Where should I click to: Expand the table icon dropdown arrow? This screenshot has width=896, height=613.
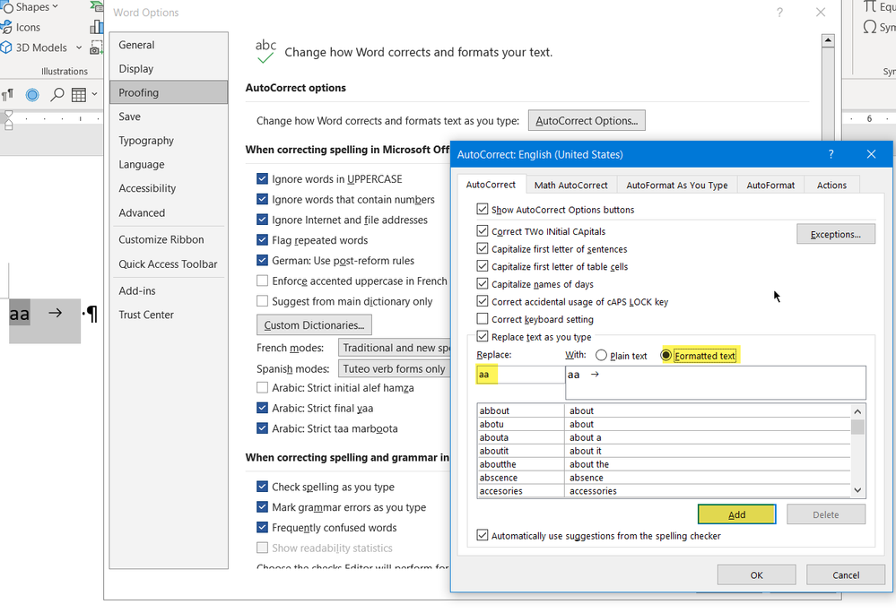click(x=94, y=94)
